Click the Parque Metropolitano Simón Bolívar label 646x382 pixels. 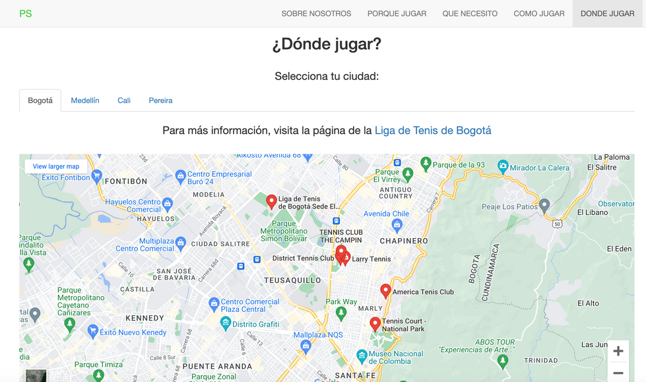coord(284,231)
